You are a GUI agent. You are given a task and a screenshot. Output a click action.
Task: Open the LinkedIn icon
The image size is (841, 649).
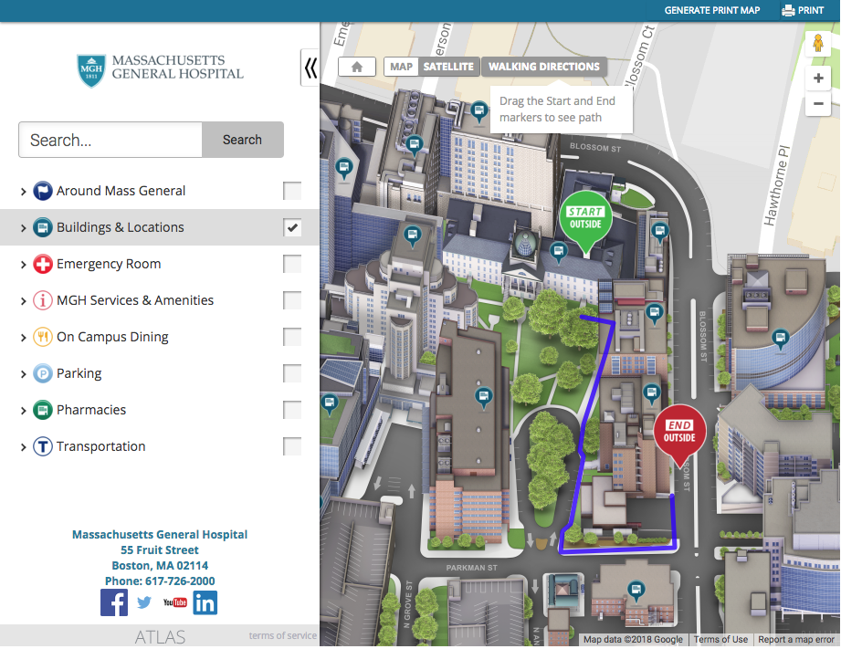(205, 602)
